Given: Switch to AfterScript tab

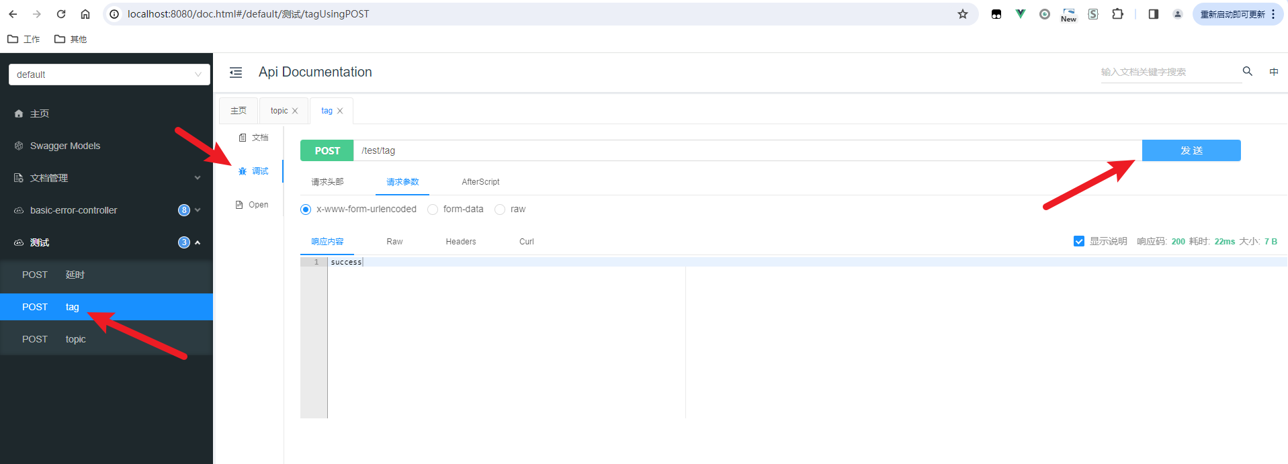Looking at the screenshot, I should [x=480, y=182].
